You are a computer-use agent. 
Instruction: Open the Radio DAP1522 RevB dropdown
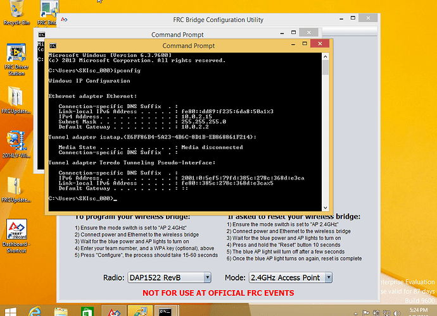pos(170,277)
